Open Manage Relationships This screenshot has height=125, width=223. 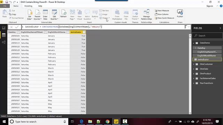point(146,15)
